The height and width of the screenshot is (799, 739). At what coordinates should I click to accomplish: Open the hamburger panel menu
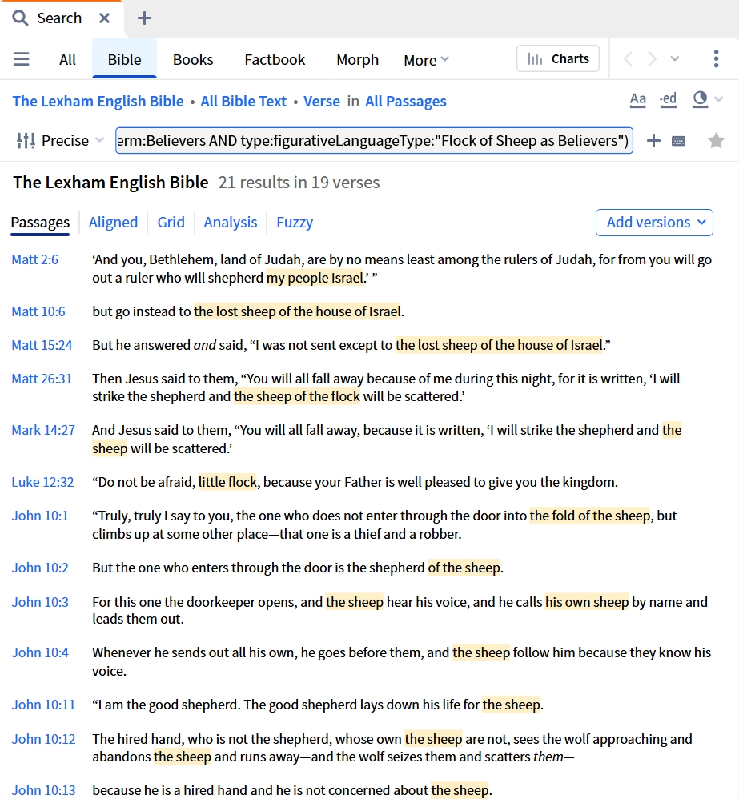[x=22, y=59]
